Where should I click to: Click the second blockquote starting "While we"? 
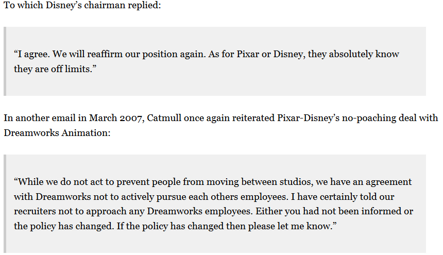click(x=215, y=203)
